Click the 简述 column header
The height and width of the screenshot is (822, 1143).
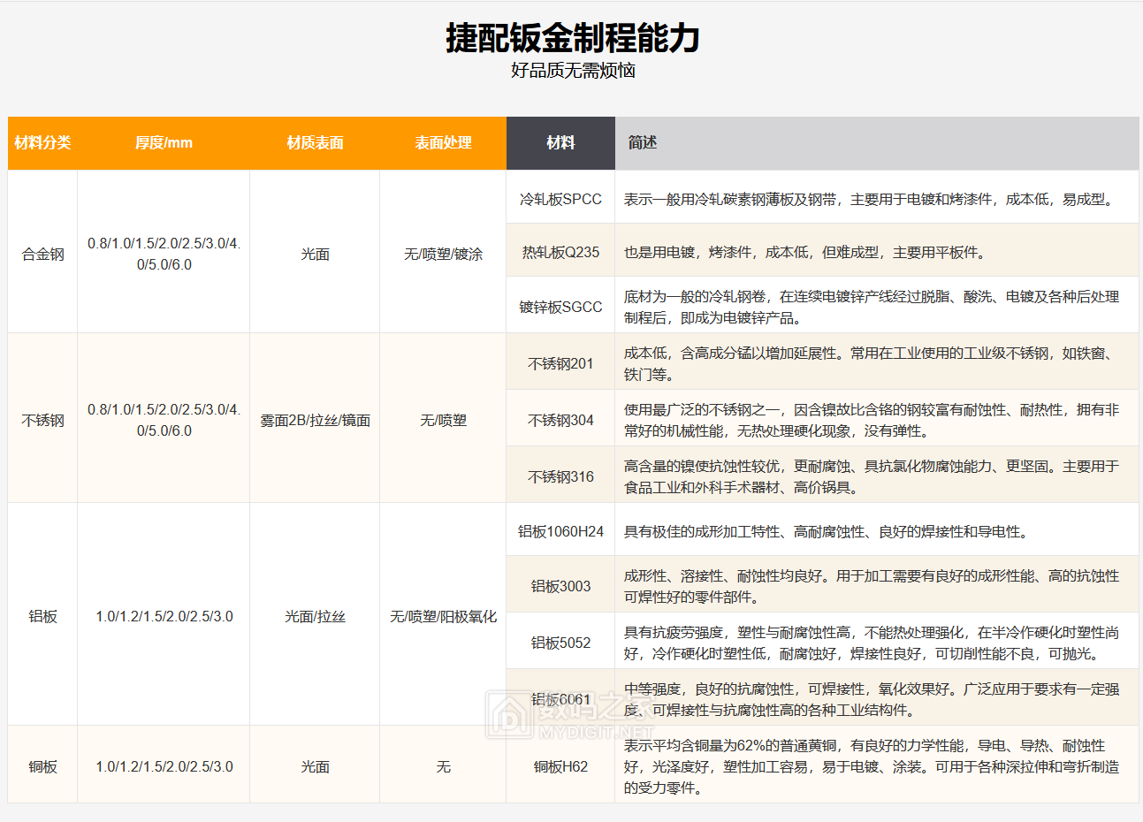click(x=877, y=142)
